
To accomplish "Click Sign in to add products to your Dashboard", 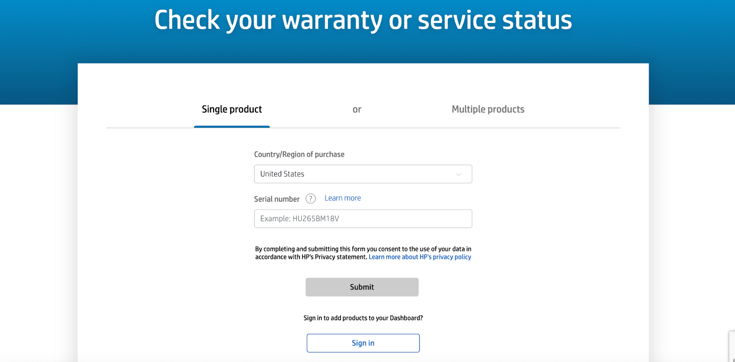I will point(363,343).
